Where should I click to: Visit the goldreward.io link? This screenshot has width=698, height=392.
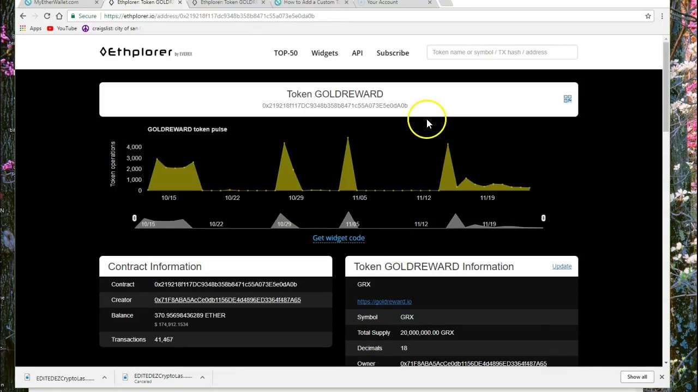(x=384, y=302)
